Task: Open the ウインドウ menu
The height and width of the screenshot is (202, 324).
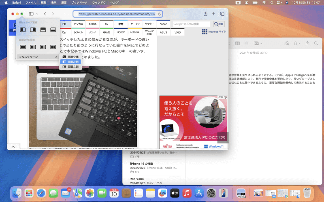Action: [99, 2]
